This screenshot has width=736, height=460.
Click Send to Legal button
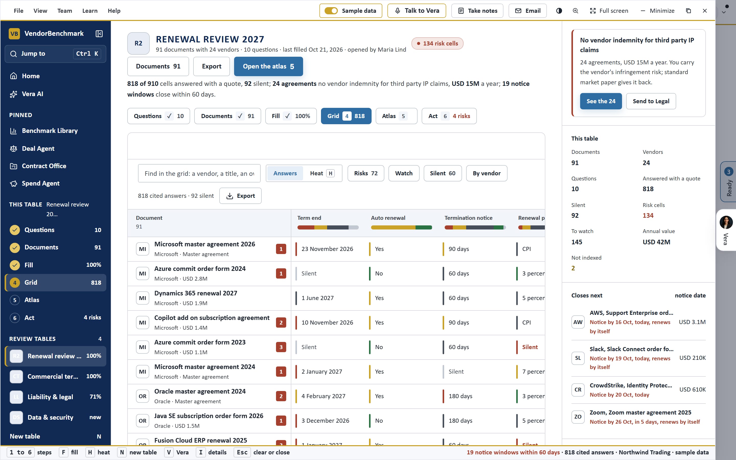click(x=651, y=101)
